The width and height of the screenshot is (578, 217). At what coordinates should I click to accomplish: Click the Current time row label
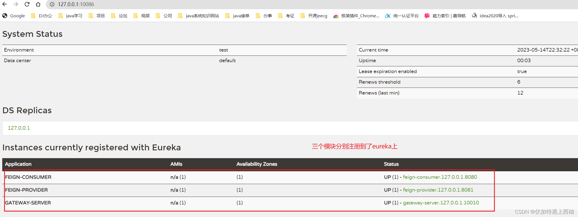pyautogui.click(x=373, y=50)
